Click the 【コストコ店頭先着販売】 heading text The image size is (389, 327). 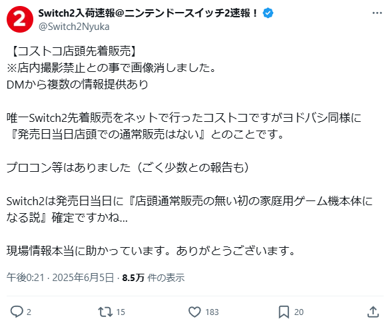pyautogui.click(x=72, y=51)
